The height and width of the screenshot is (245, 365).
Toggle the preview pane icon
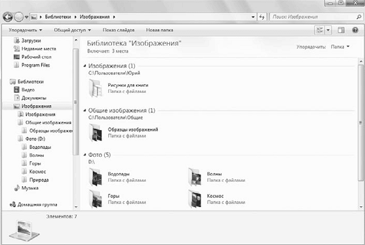(x=341, y=30)
